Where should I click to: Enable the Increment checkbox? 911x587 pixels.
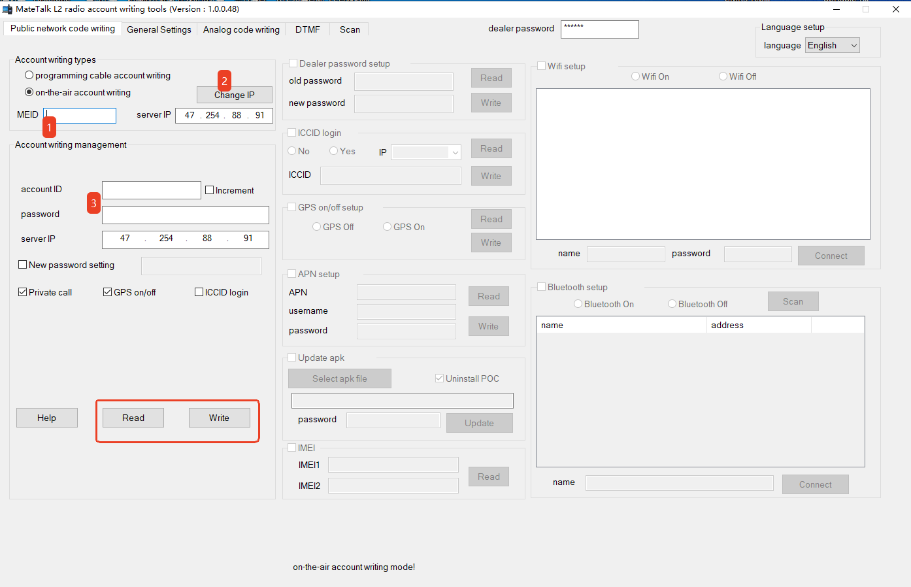[x=209, y=190]
